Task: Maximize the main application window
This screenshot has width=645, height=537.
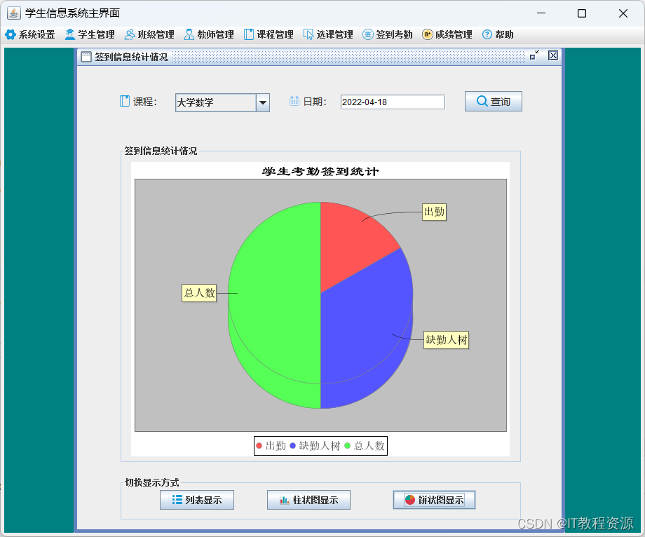Action: point(582,13)
